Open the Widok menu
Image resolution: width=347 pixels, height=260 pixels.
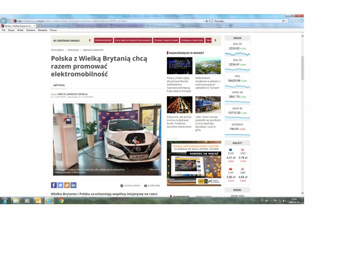coord(20,30)
